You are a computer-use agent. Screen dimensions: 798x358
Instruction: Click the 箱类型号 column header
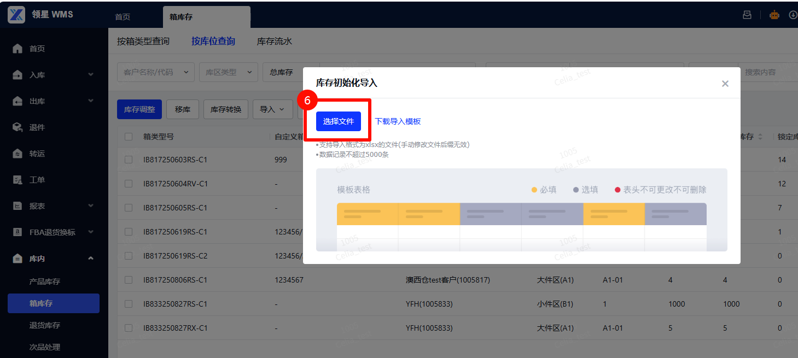159,137
